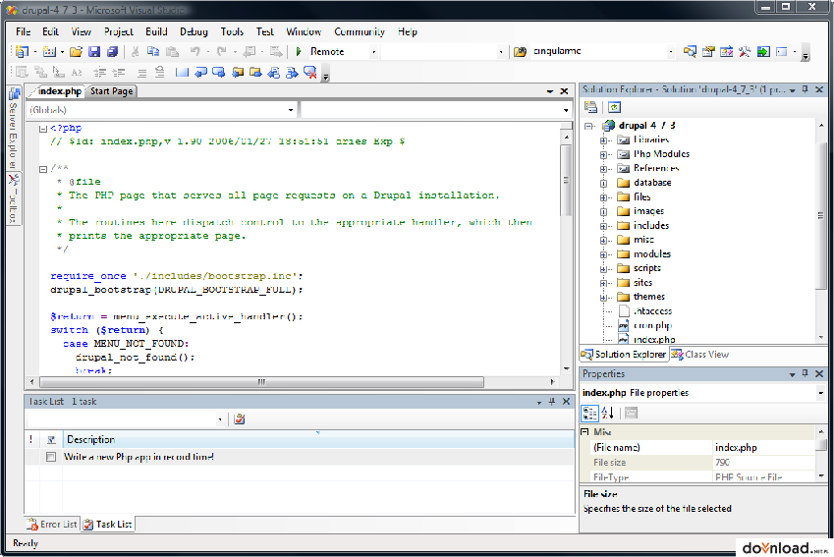Select the cron.php file in tree
This screenshot has height=557, width=834.
(652, 325)
